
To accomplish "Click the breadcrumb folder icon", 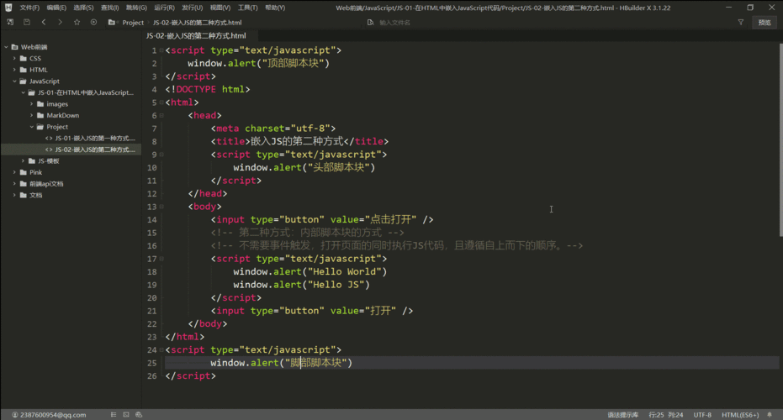I will 112,22.
